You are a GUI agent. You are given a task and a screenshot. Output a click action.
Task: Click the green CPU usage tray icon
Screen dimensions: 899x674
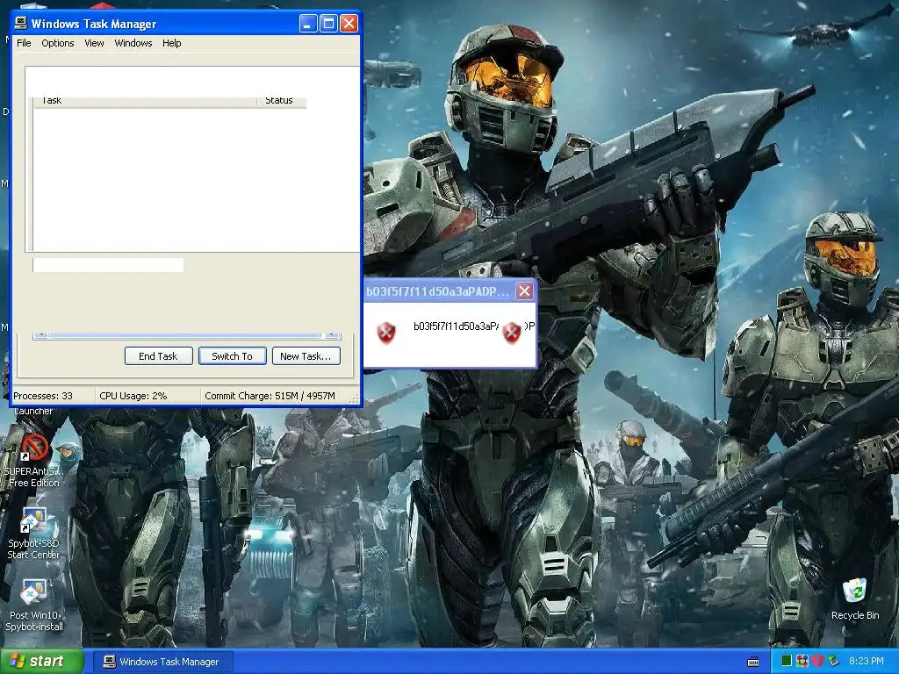click(787, 661)
